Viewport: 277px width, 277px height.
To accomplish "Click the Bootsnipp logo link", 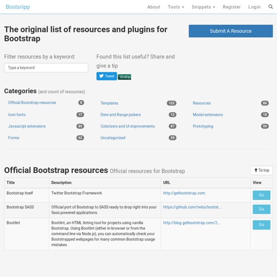I will [x=18, y=7].
